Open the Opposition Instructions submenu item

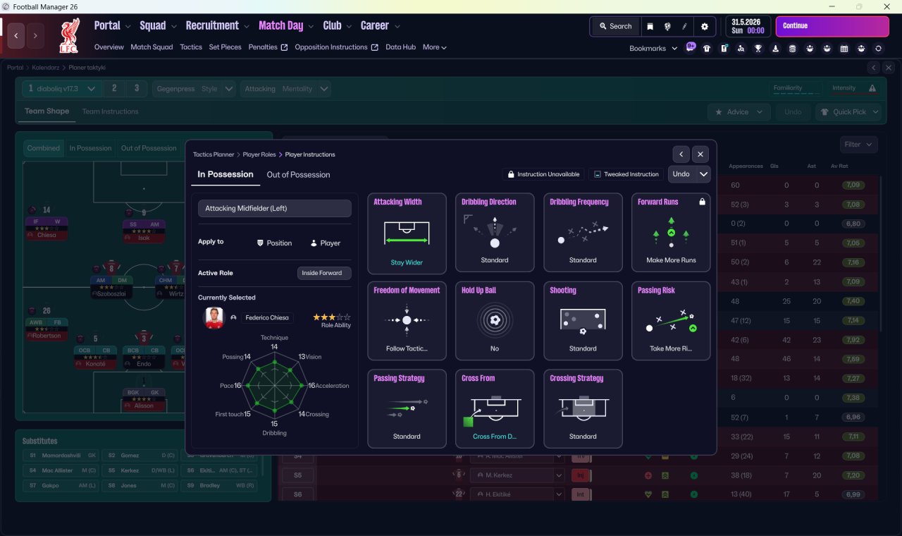pyautogui.click(x=336, y=47)
